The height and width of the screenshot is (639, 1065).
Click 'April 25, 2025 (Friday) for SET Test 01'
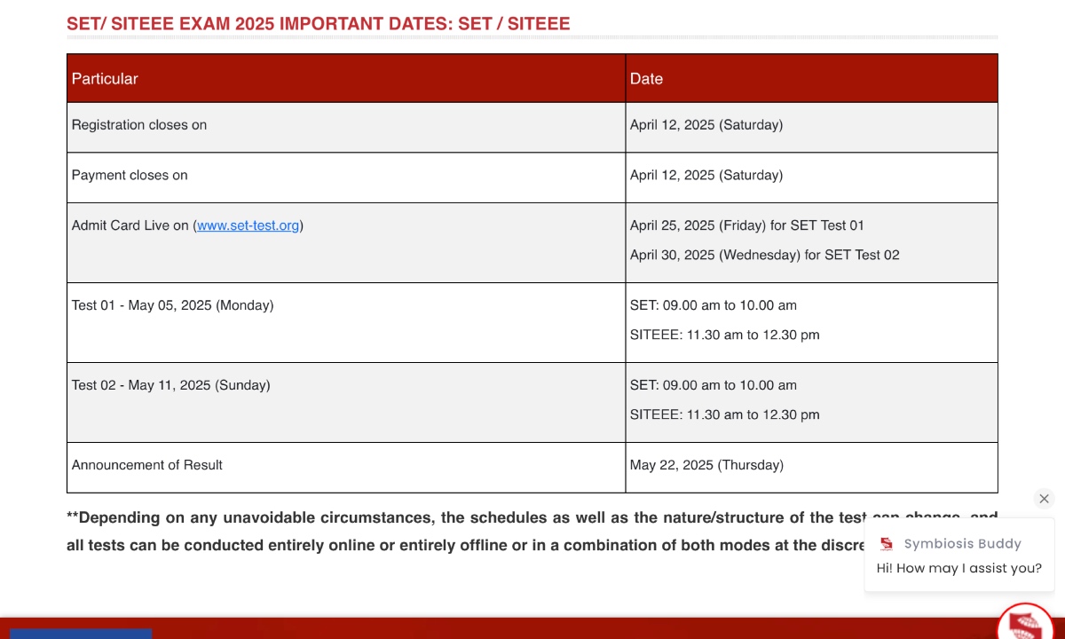(747, 225)
